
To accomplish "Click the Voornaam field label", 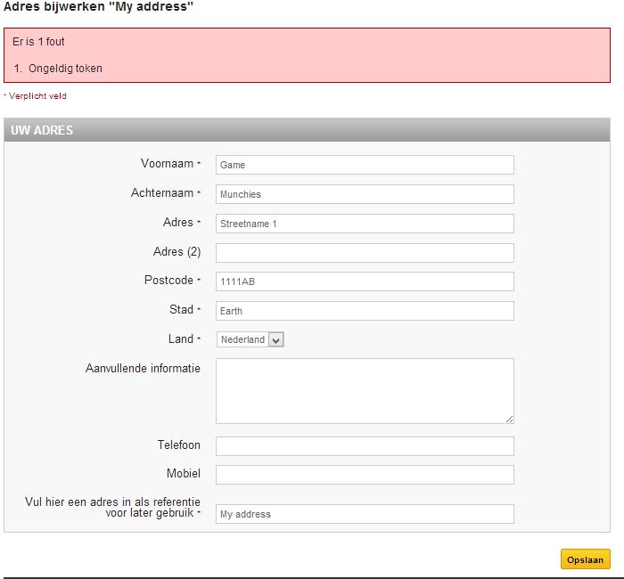I will point(168,163).
